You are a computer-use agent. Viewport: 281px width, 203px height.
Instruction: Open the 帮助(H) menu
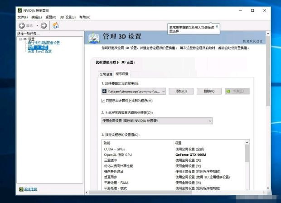point(85,17)
